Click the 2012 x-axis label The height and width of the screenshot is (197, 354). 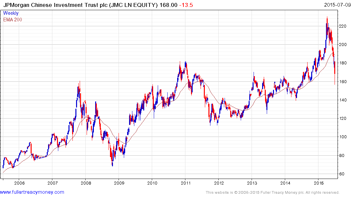[219, 183]
